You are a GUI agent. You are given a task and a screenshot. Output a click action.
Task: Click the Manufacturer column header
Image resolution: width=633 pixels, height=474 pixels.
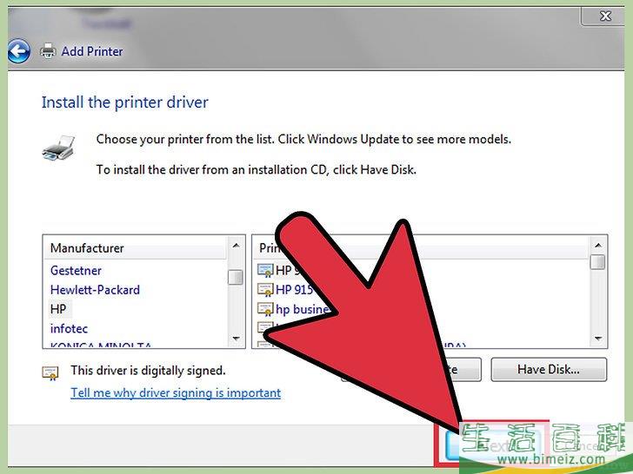click(135, 248)
